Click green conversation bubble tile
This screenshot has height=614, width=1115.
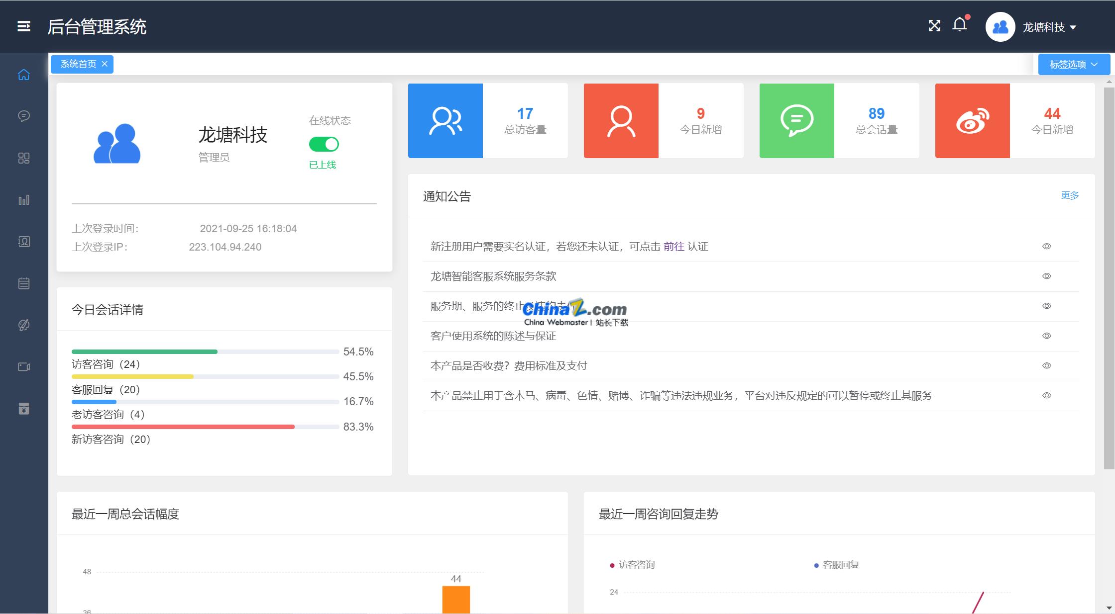[x=797, y=121]
